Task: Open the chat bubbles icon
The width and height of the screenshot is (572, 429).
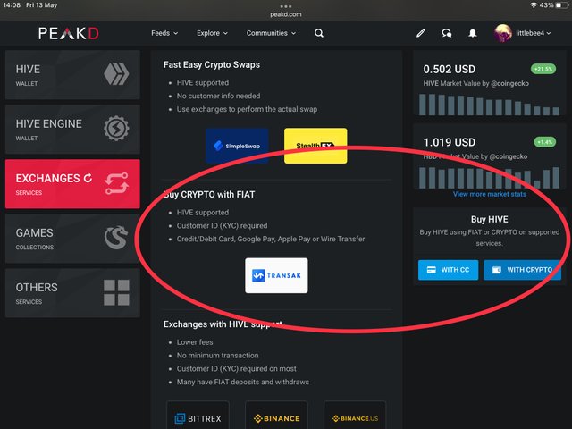Action: coord(447,33)
